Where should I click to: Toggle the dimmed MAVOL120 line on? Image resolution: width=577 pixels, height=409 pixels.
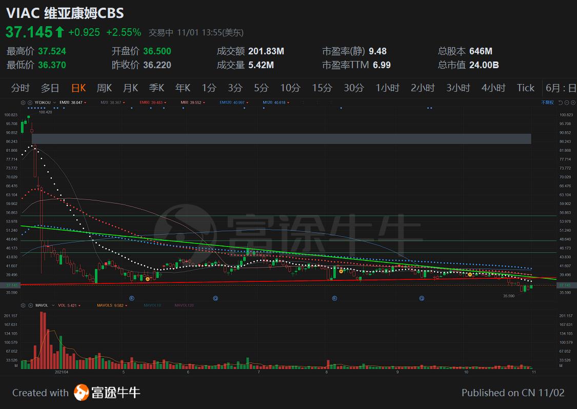[184, 305]
